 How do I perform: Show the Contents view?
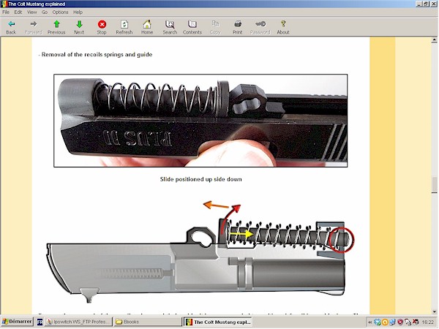pyautogui.click(x=192, y=27)
